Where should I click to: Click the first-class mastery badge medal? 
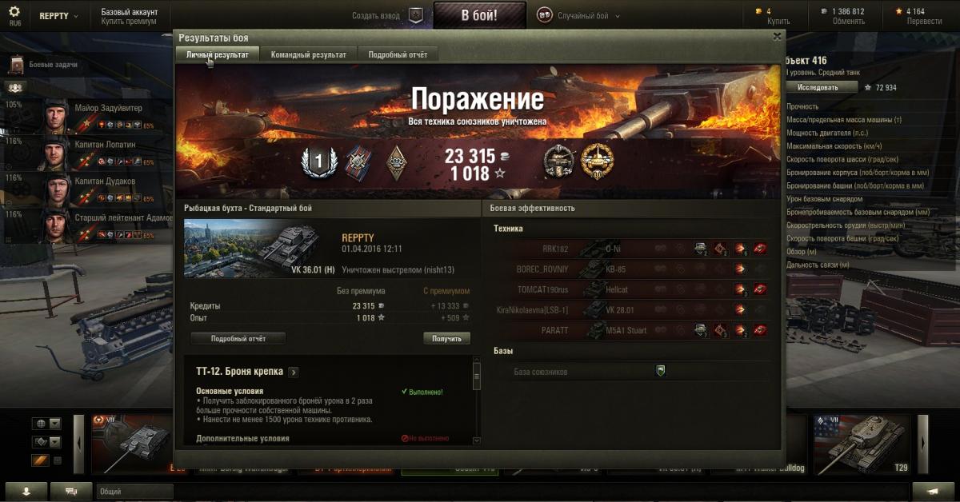tap(318, 162)
